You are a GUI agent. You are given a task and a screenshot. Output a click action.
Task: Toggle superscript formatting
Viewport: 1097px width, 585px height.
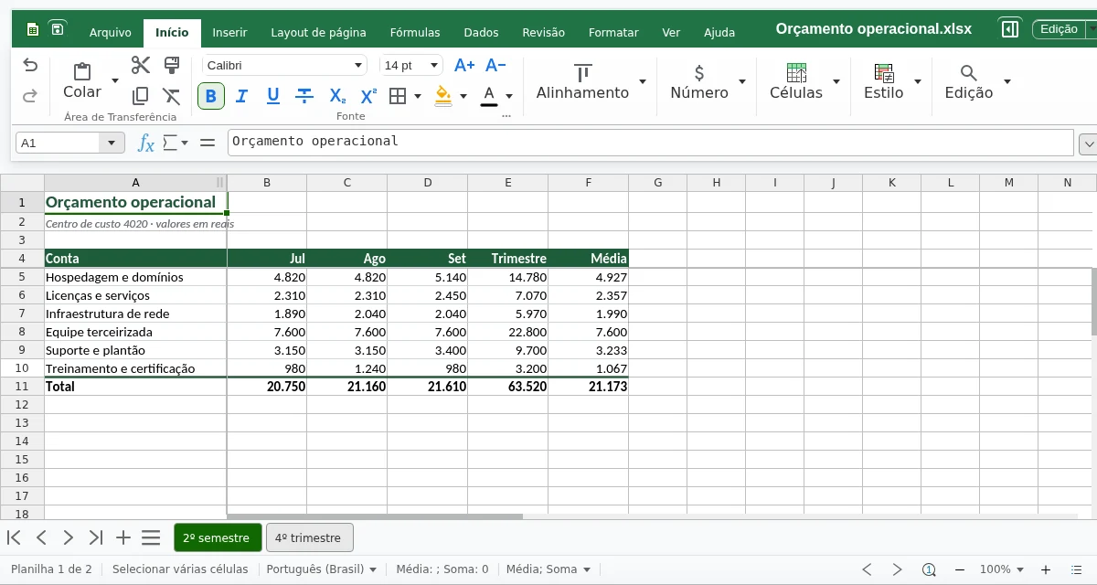368,95
